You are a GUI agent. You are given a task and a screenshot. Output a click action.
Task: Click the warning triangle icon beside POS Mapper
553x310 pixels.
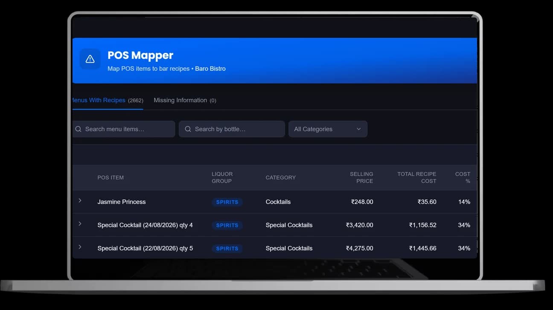(x=90, y=59)
